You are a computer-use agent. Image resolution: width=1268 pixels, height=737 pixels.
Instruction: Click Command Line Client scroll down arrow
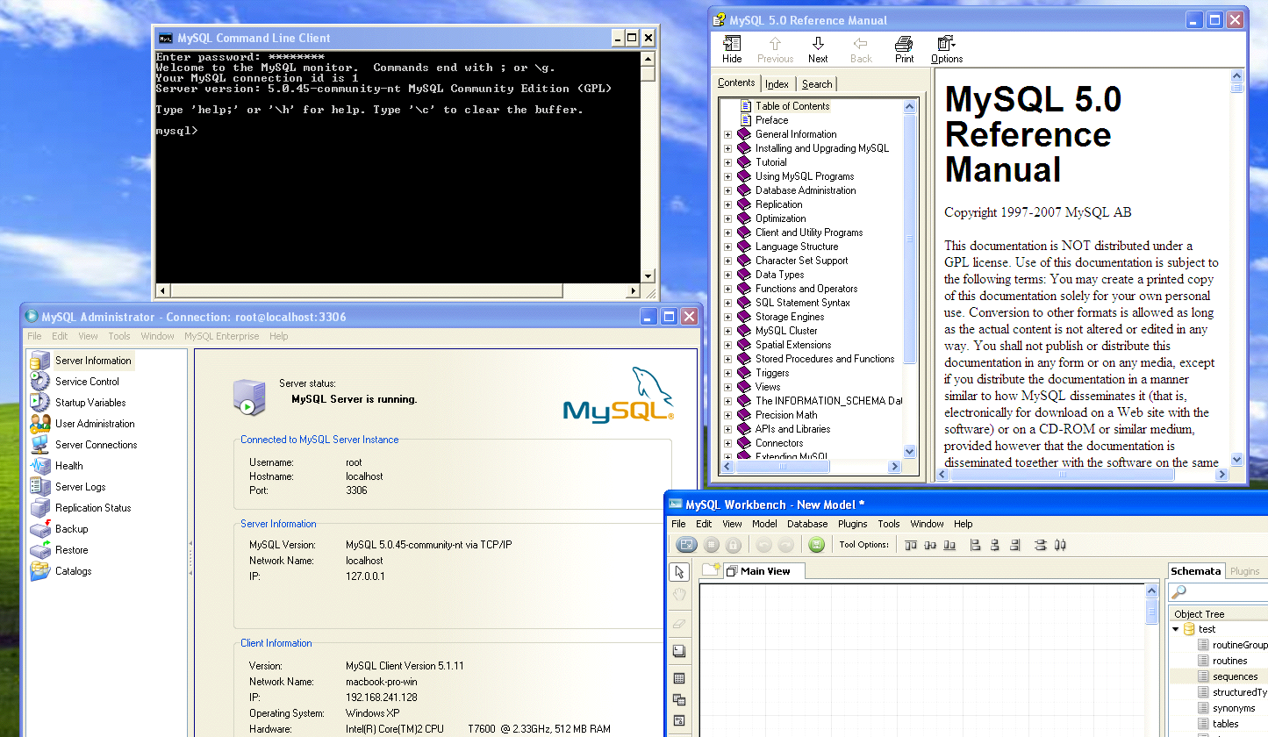tap(648, 275)
